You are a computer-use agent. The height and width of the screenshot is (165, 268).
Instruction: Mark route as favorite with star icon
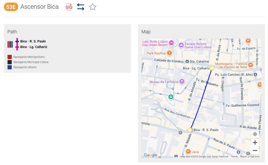coord(93,7)
